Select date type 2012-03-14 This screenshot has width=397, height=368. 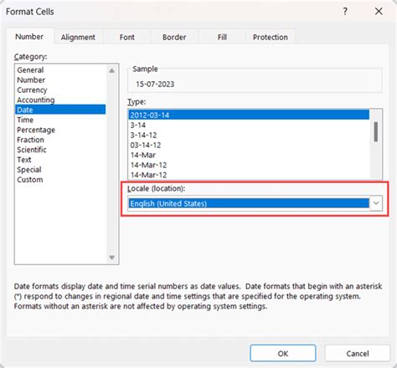(x=249, y=115)
